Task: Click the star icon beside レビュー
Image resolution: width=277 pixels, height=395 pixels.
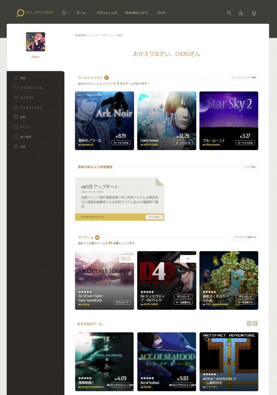Action: pos(16,127)
